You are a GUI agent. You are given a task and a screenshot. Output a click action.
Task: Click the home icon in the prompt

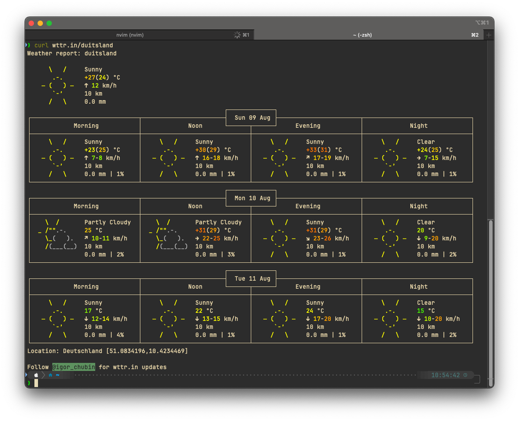51,375
